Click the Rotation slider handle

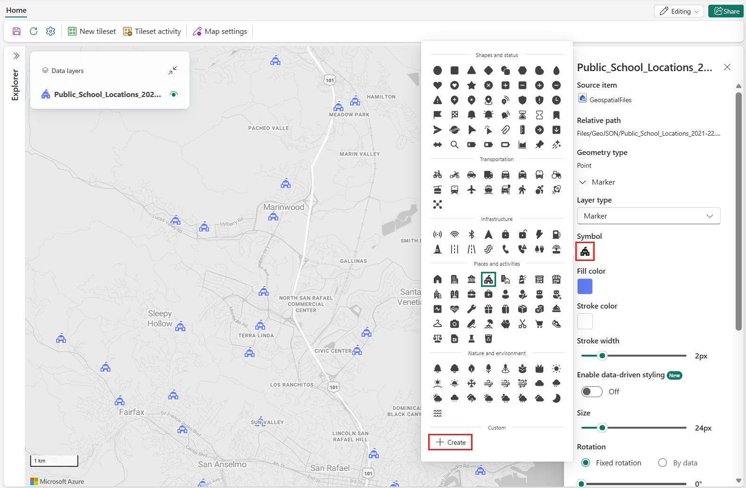click(581, 484)
